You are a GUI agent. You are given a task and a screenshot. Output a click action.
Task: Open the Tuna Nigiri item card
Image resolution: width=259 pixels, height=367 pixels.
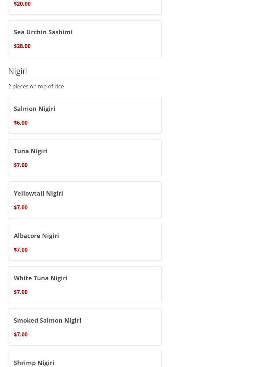click(31, 151)
